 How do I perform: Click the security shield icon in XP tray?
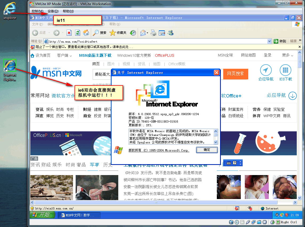[x=287, y=215]
